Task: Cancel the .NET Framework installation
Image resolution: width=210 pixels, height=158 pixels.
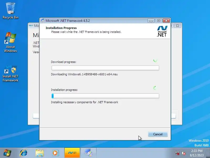Action: point(158,134)
